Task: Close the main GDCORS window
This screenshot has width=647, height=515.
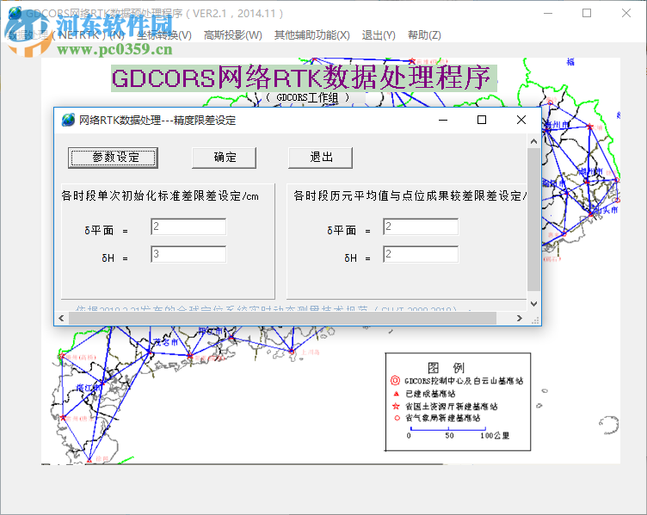Action: tap(626, 13)
